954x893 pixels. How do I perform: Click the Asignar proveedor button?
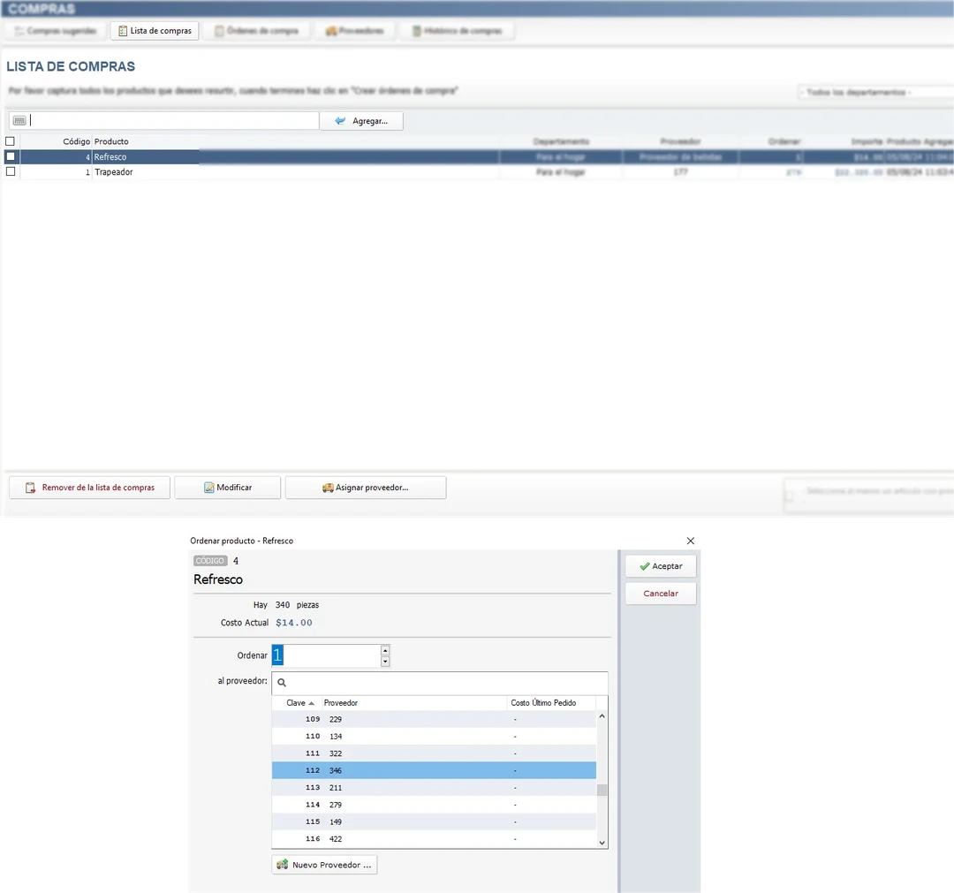(366, 487)
